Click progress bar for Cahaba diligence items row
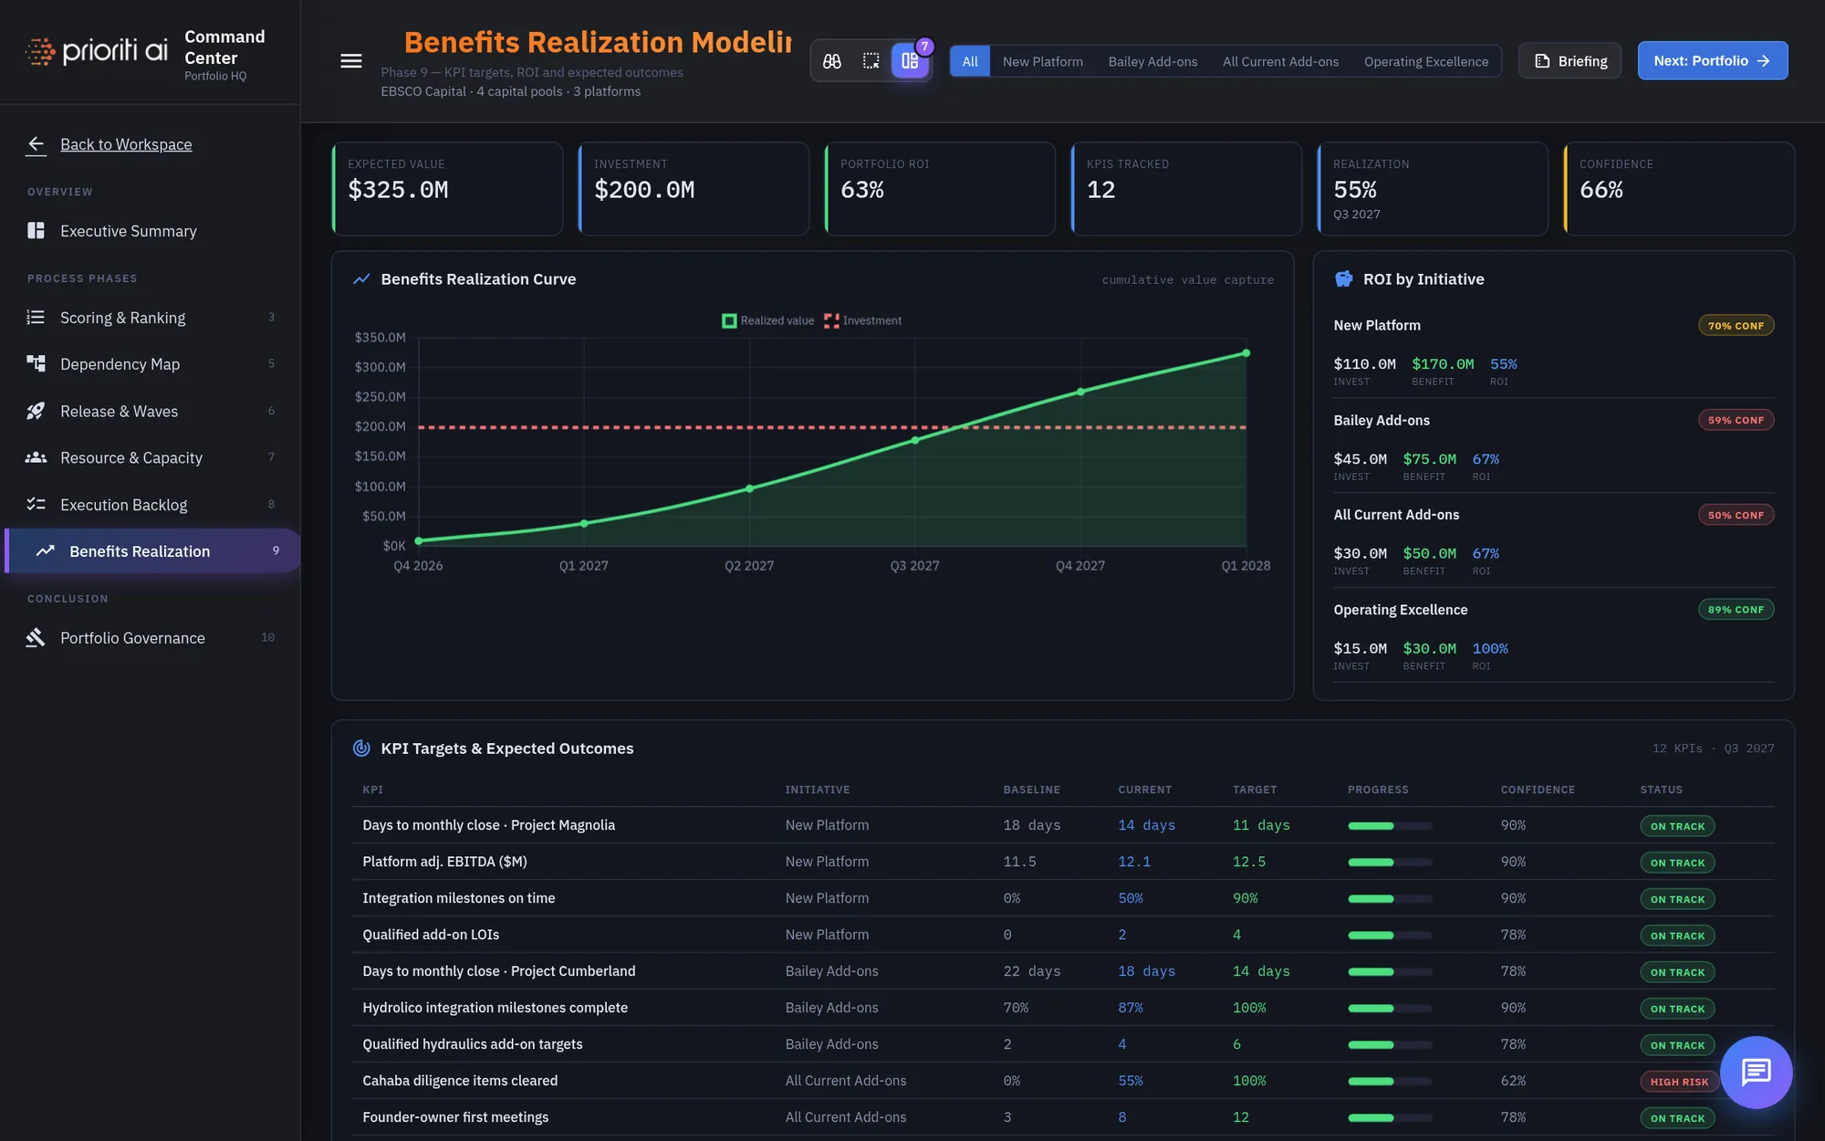Viewport: 1825px width, 1141px height. click(x=1390, y=1082)
